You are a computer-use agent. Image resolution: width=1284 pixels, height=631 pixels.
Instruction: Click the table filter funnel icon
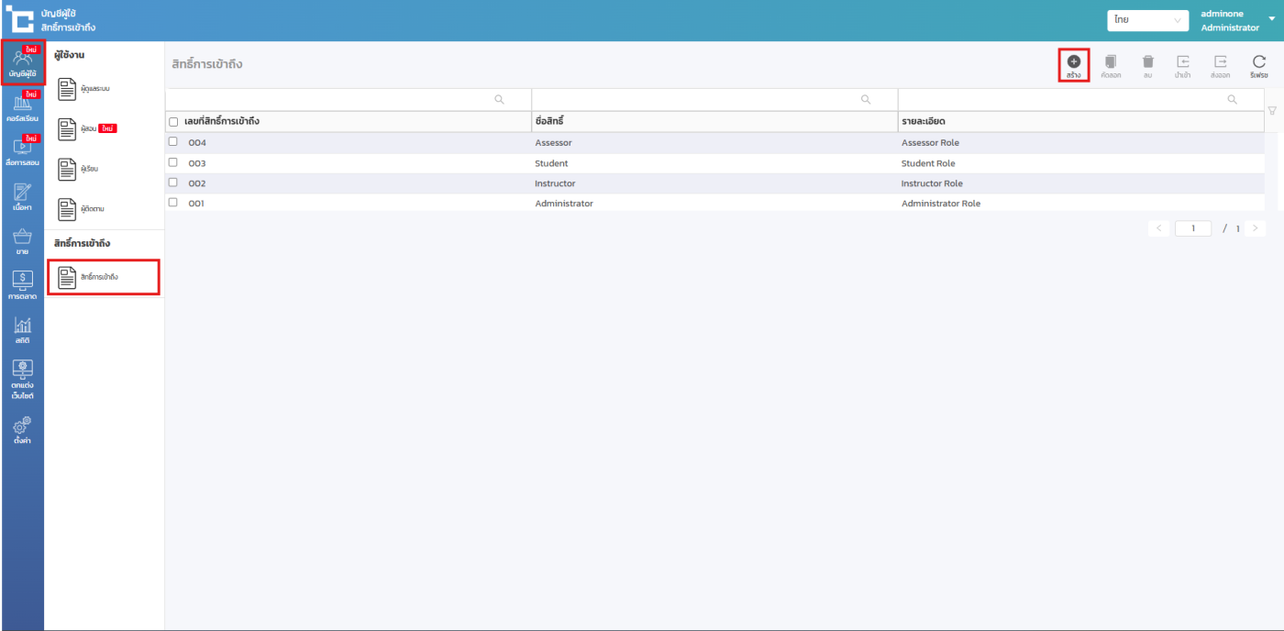[1272, 111]
